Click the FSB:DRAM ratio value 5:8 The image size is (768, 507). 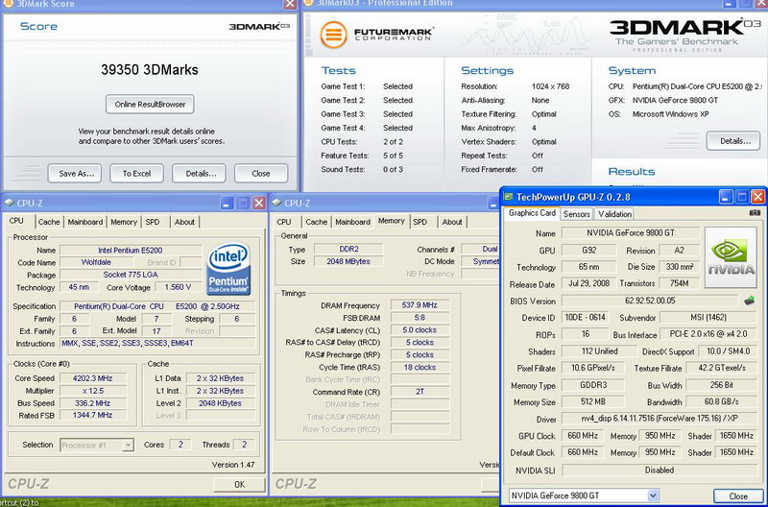coord(420,318)
